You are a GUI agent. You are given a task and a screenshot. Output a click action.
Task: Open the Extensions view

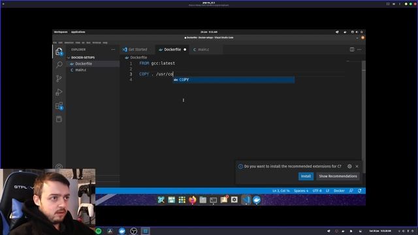pos(59,106)
